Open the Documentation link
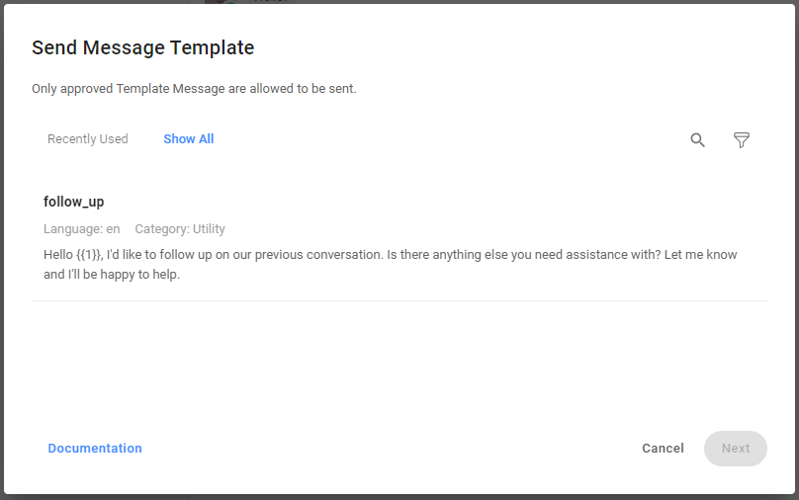The height and width of the screenshot is (500, 799). point(95,449)
